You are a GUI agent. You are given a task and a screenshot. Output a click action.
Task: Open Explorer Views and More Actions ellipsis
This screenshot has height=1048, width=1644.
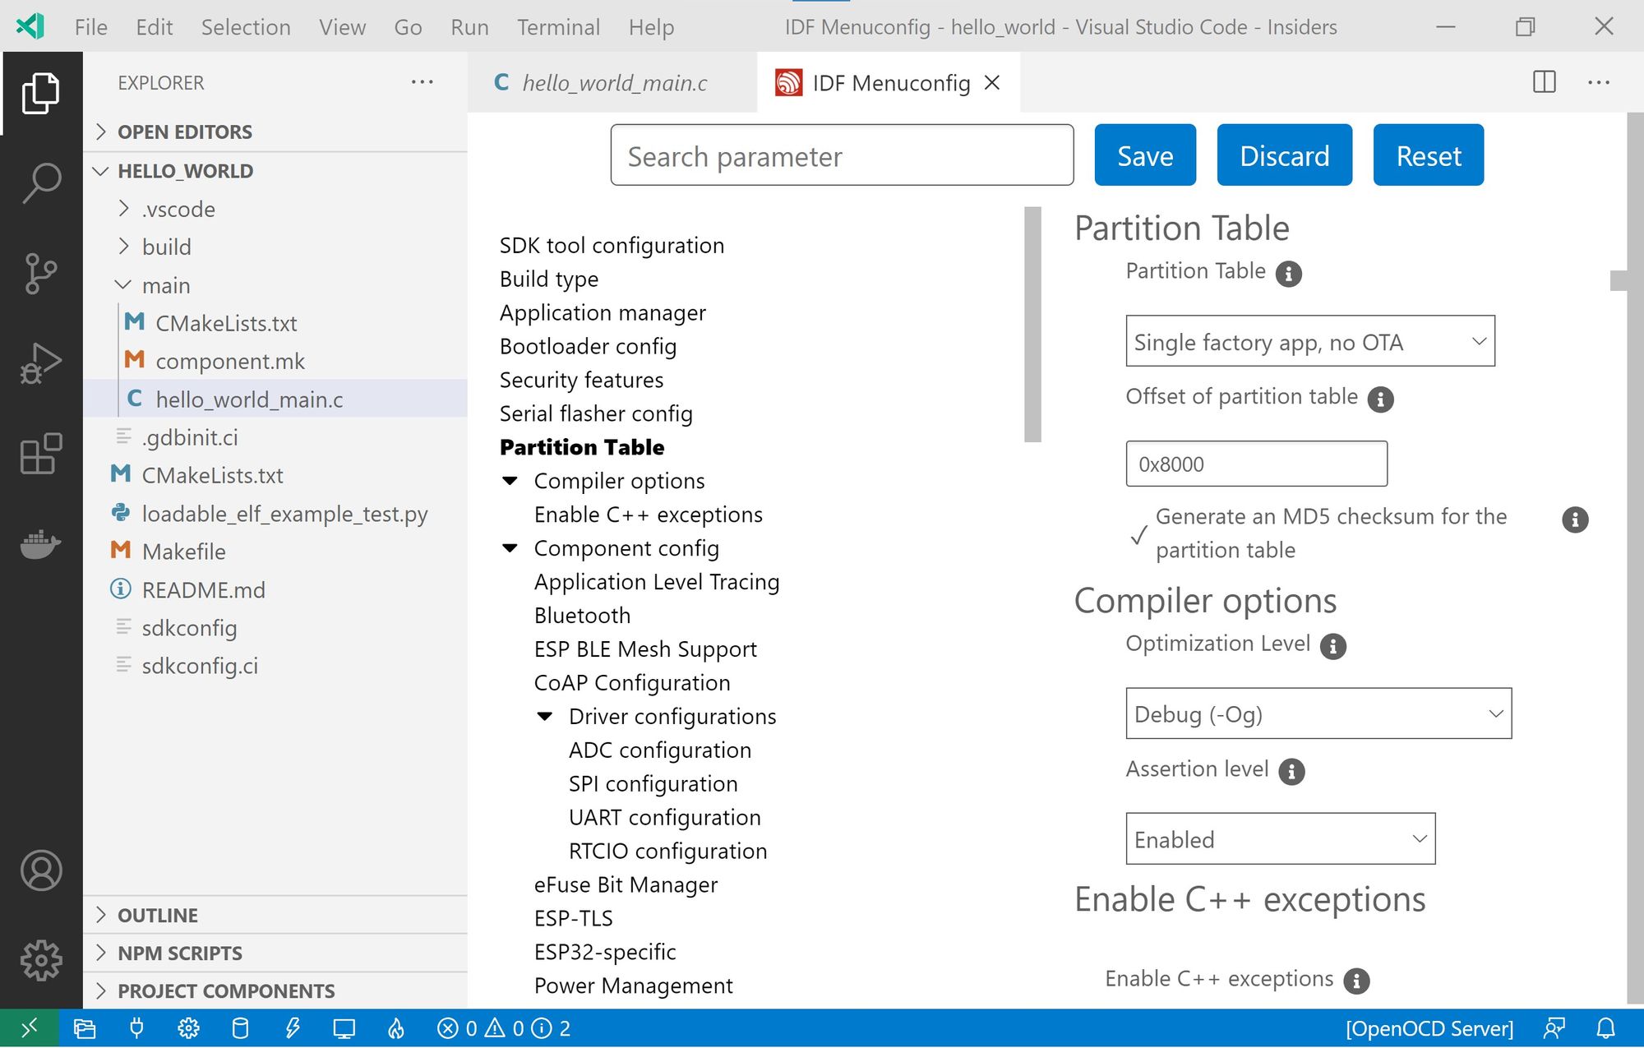[x=422, y=82]
